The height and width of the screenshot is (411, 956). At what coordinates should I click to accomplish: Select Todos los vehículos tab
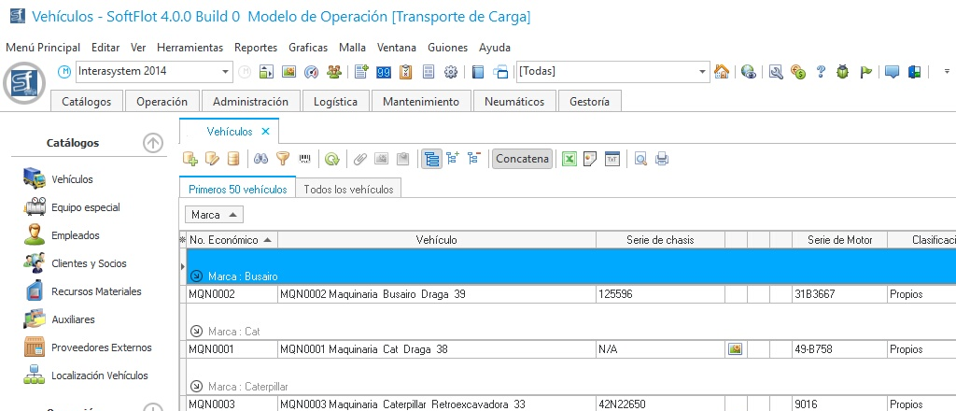pyautogui.click(x=348, y=189)
